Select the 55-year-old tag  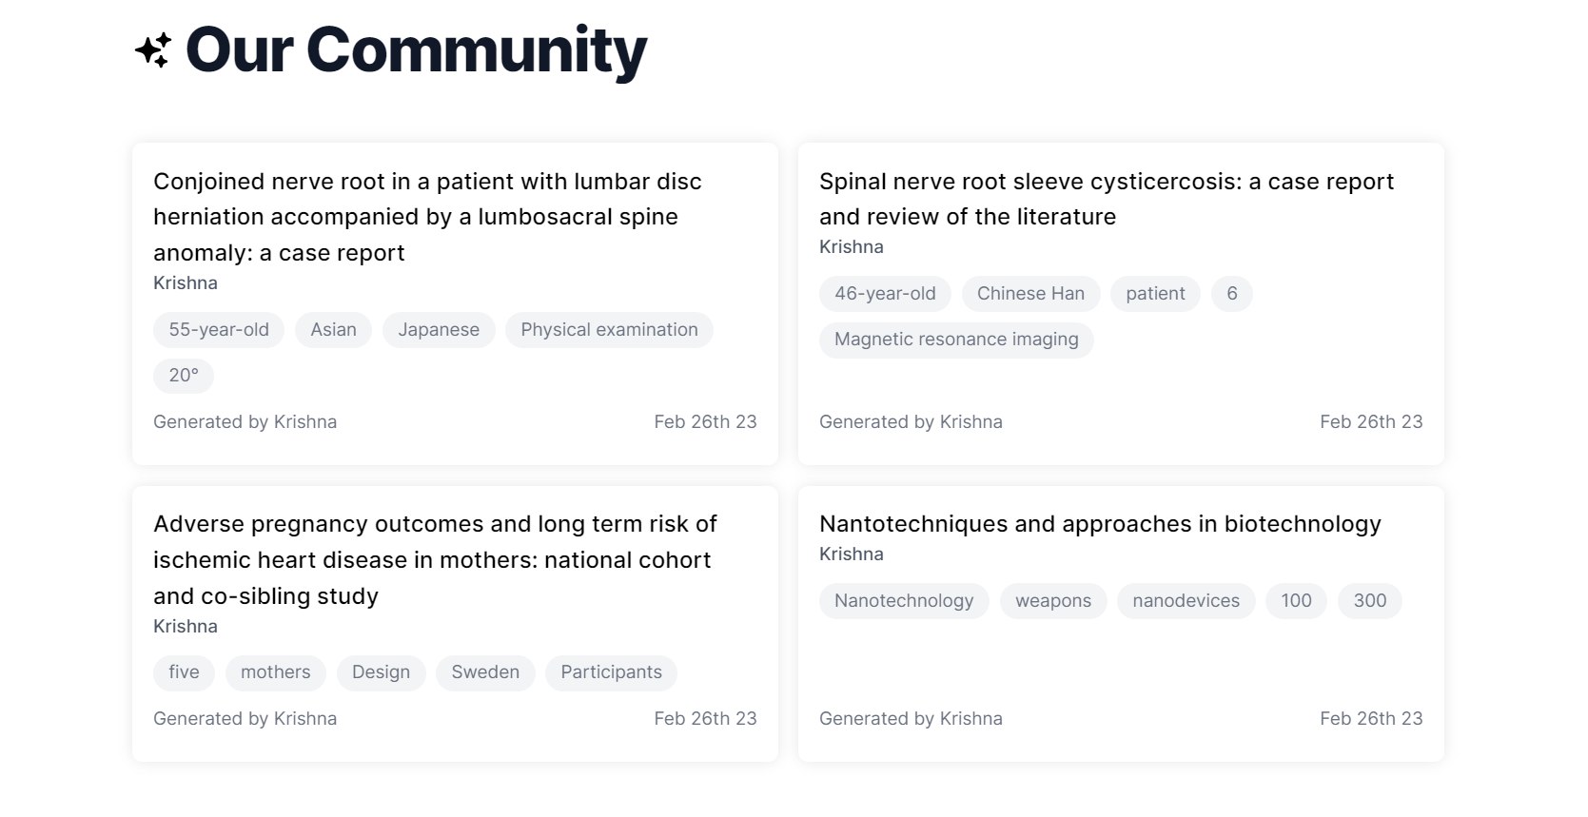point(219,330)
